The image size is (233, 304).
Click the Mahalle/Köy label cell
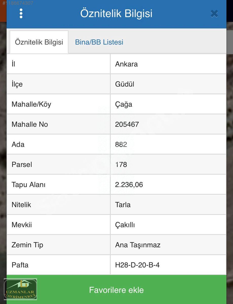point(59,104)
